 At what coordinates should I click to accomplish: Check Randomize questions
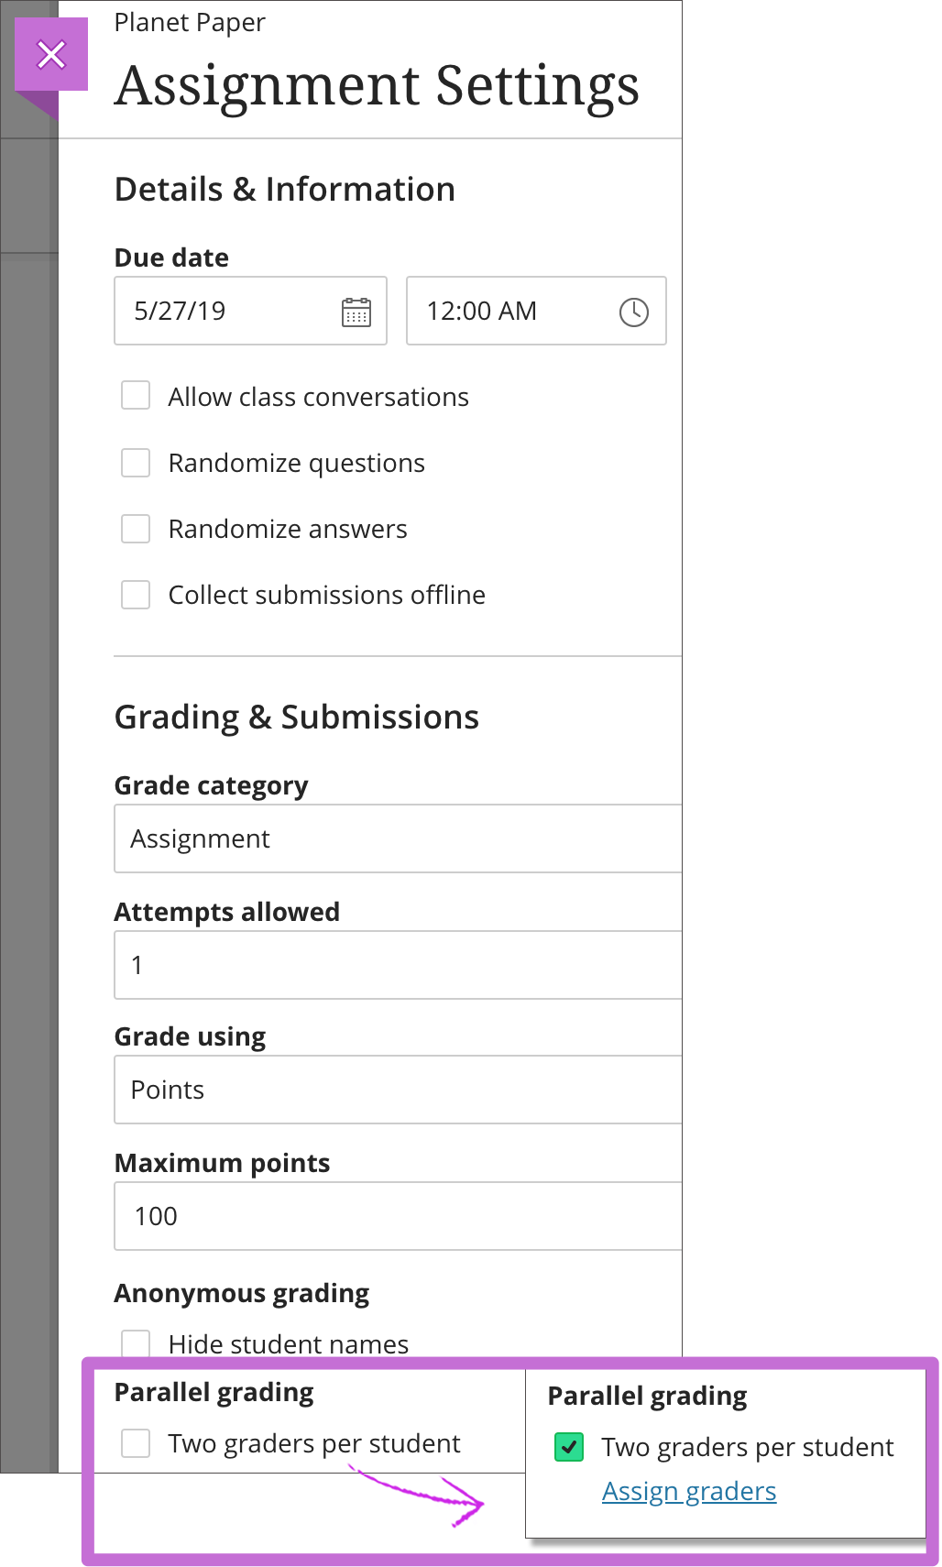tap(135, 463)
